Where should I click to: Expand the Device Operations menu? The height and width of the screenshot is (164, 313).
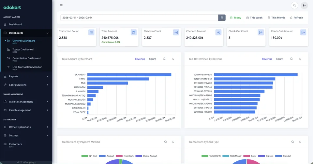[26, 127]
